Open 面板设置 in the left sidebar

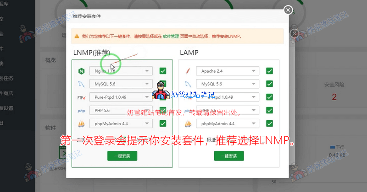coord(6,108)
